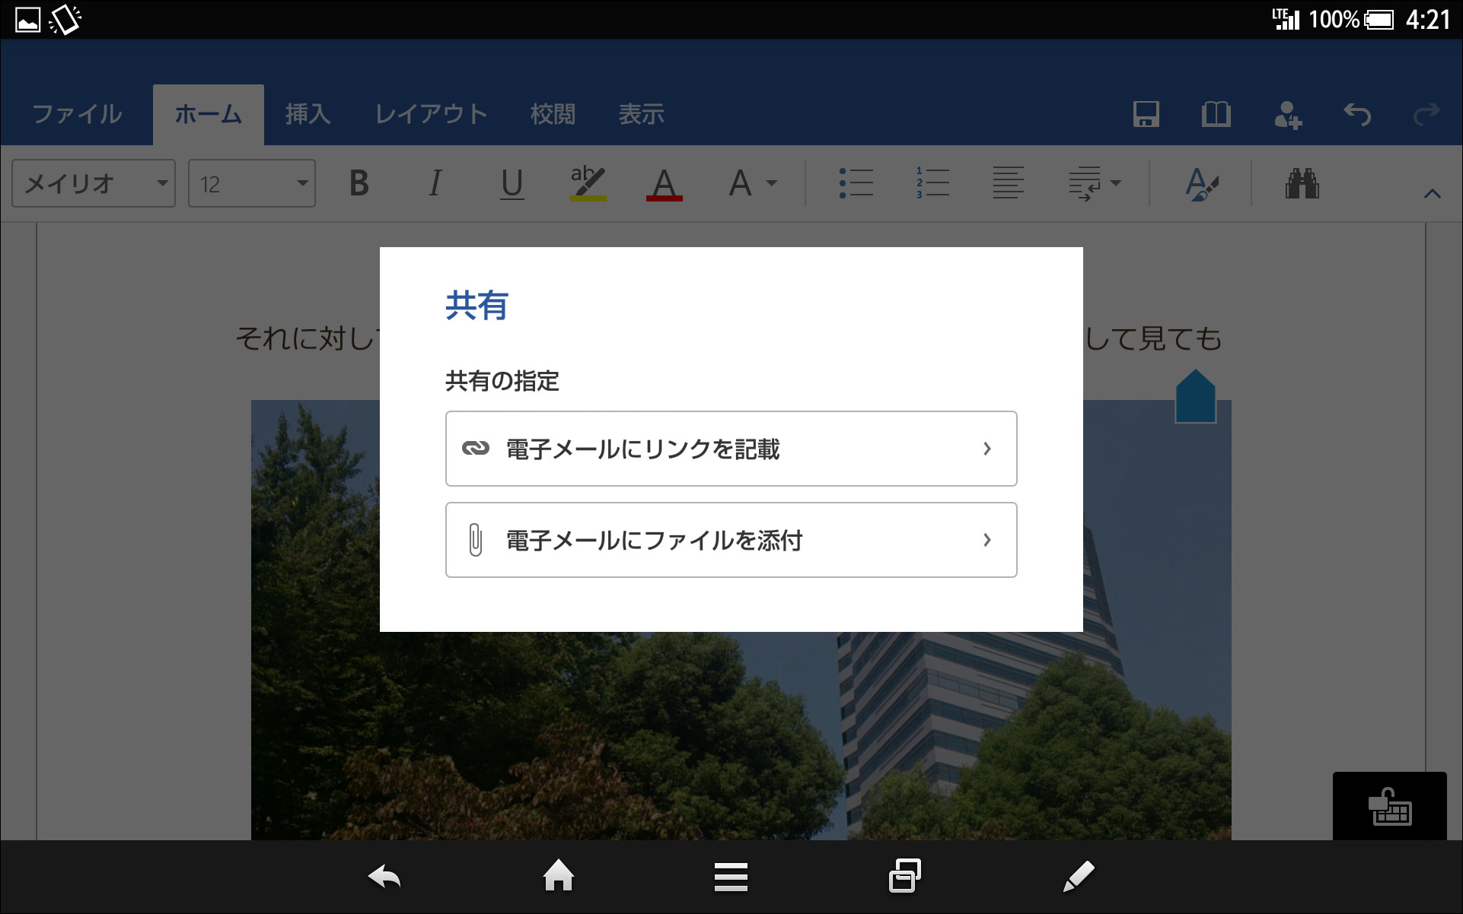Switch to the 挿入 (Insert) tab

pyautogui.click(x=308, y=115)
